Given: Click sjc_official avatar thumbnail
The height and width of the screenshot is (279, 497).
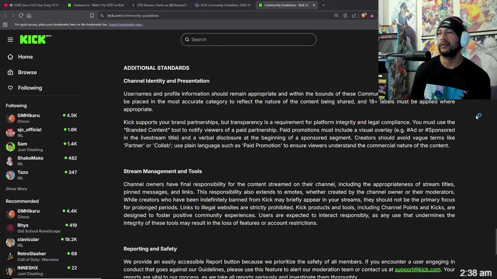Looking at the screenshot, I should 10,133.
